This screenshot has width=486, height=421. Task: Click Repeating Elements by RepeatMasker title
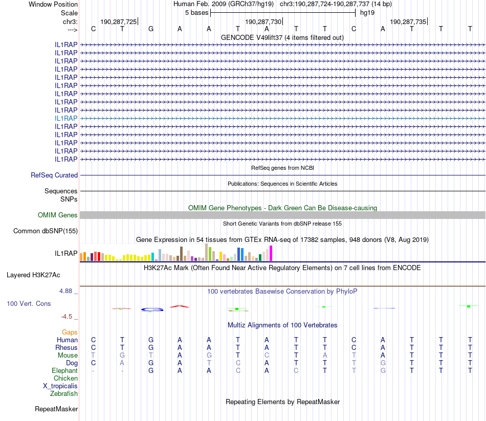282,402
